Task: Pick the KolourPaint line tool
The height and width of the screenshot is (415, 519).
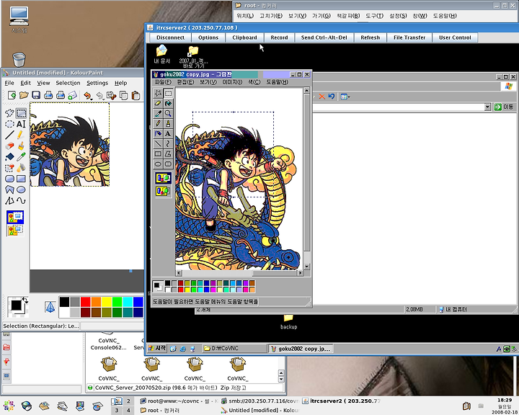Action: [x=9, y=135]
